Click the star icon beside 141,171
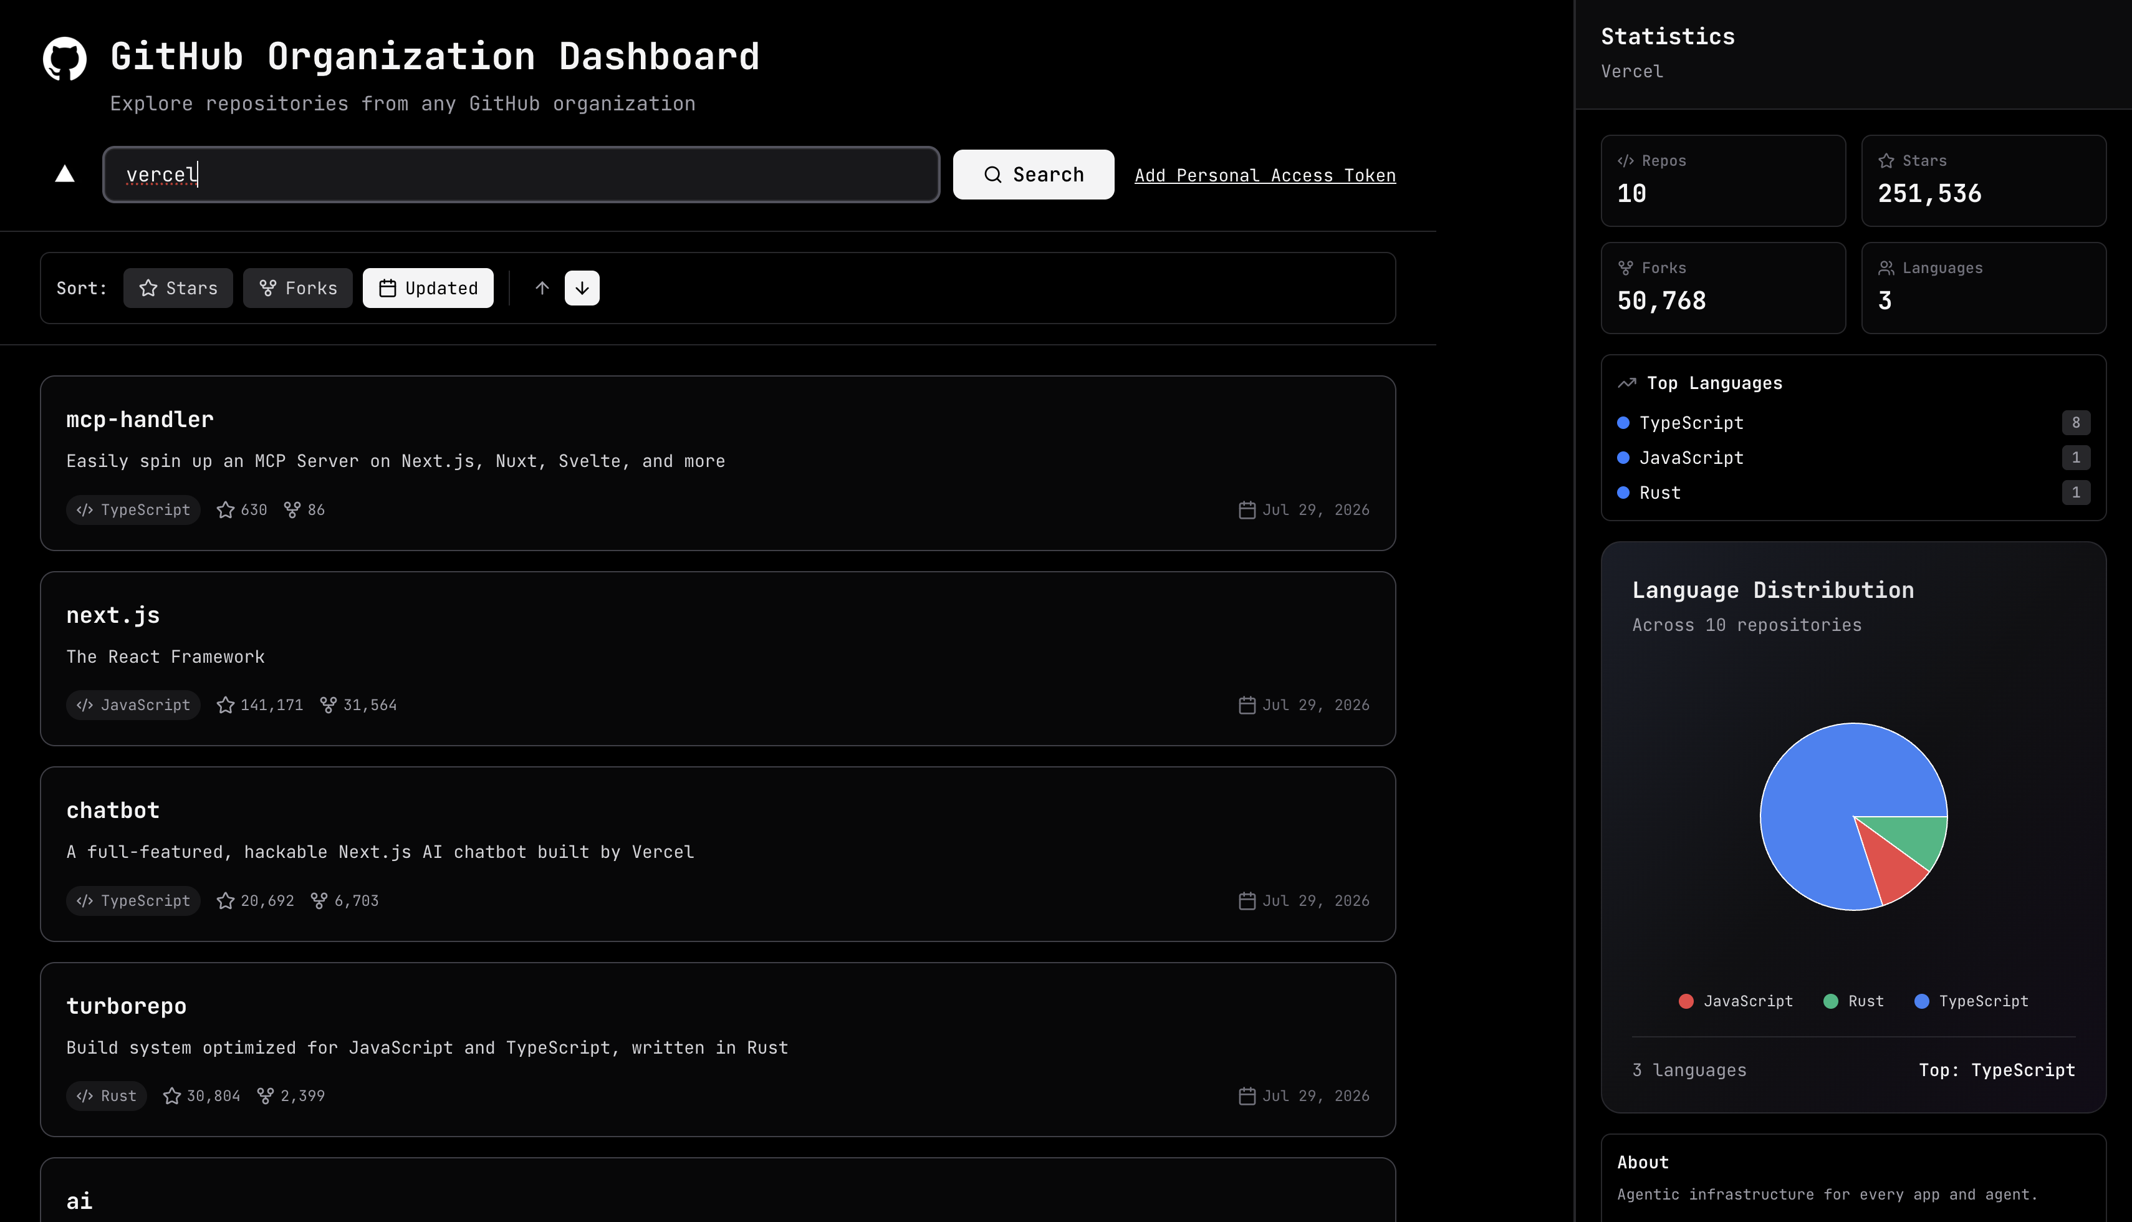 tap(226, 705)
